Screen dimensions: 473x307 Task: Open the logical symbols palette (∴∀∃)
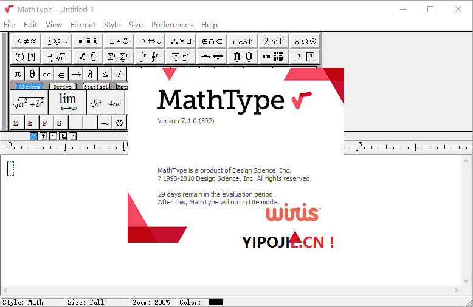(181, 41)
